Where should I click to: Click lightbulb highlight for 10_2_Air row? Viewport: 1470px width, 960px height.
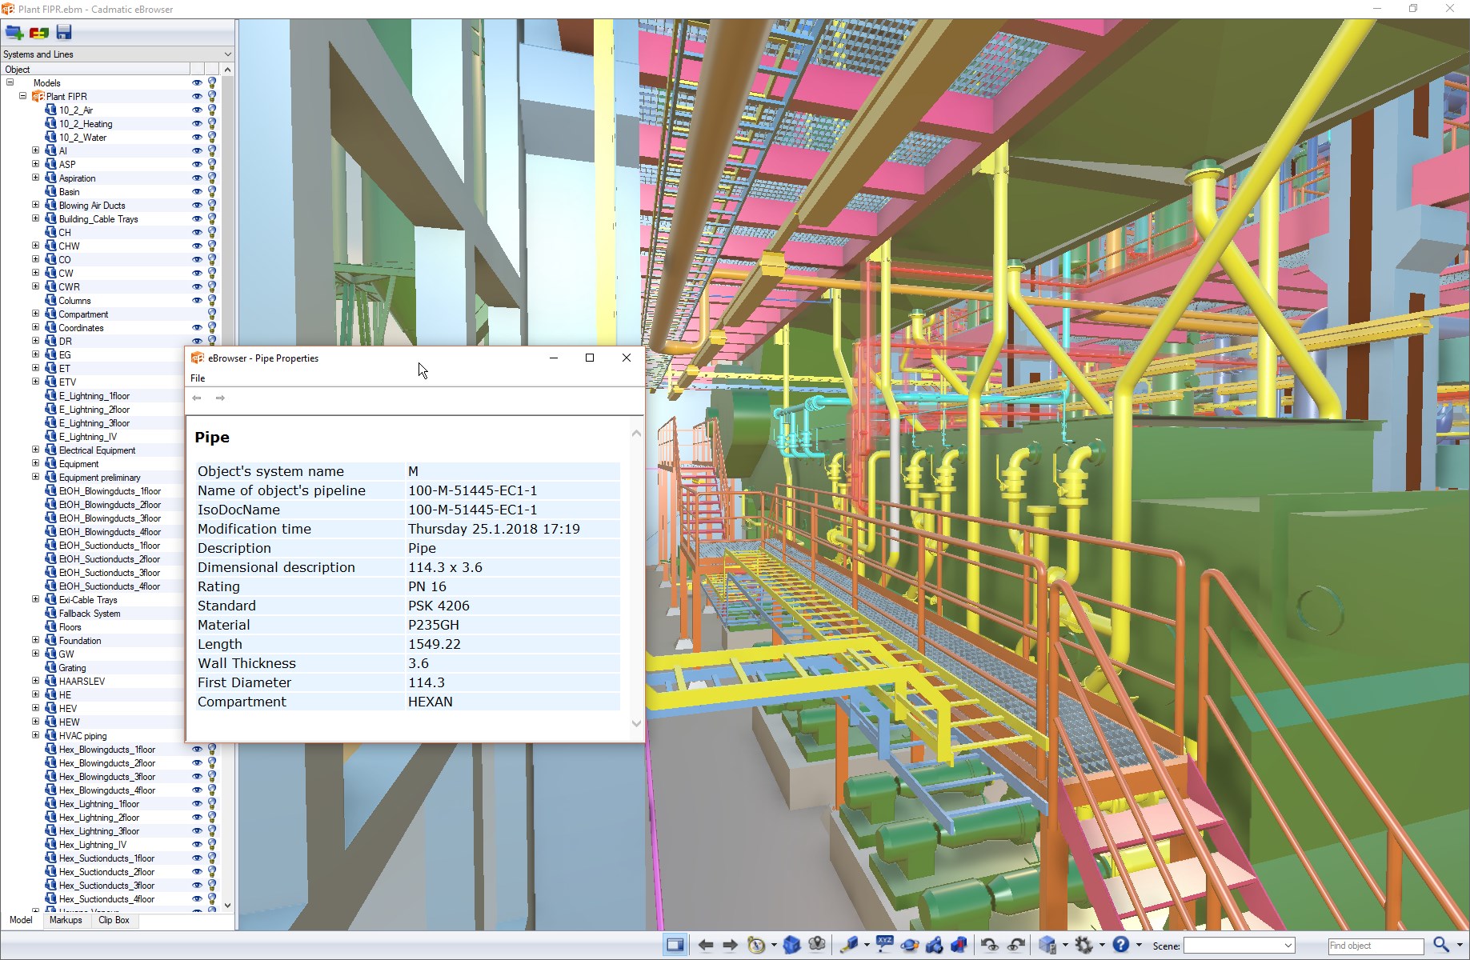212,110
